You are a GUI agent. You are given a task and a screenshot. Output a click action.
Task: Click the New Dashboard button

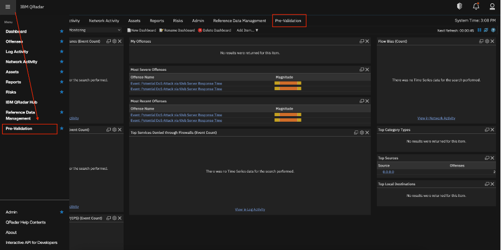click(141, 30)
